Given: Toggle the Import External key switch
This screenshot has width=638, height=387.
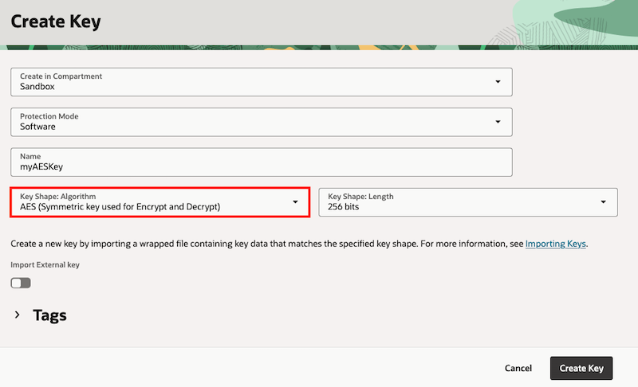Looking at the screenshot, I should pyautogui.click(x=21, y=283).
